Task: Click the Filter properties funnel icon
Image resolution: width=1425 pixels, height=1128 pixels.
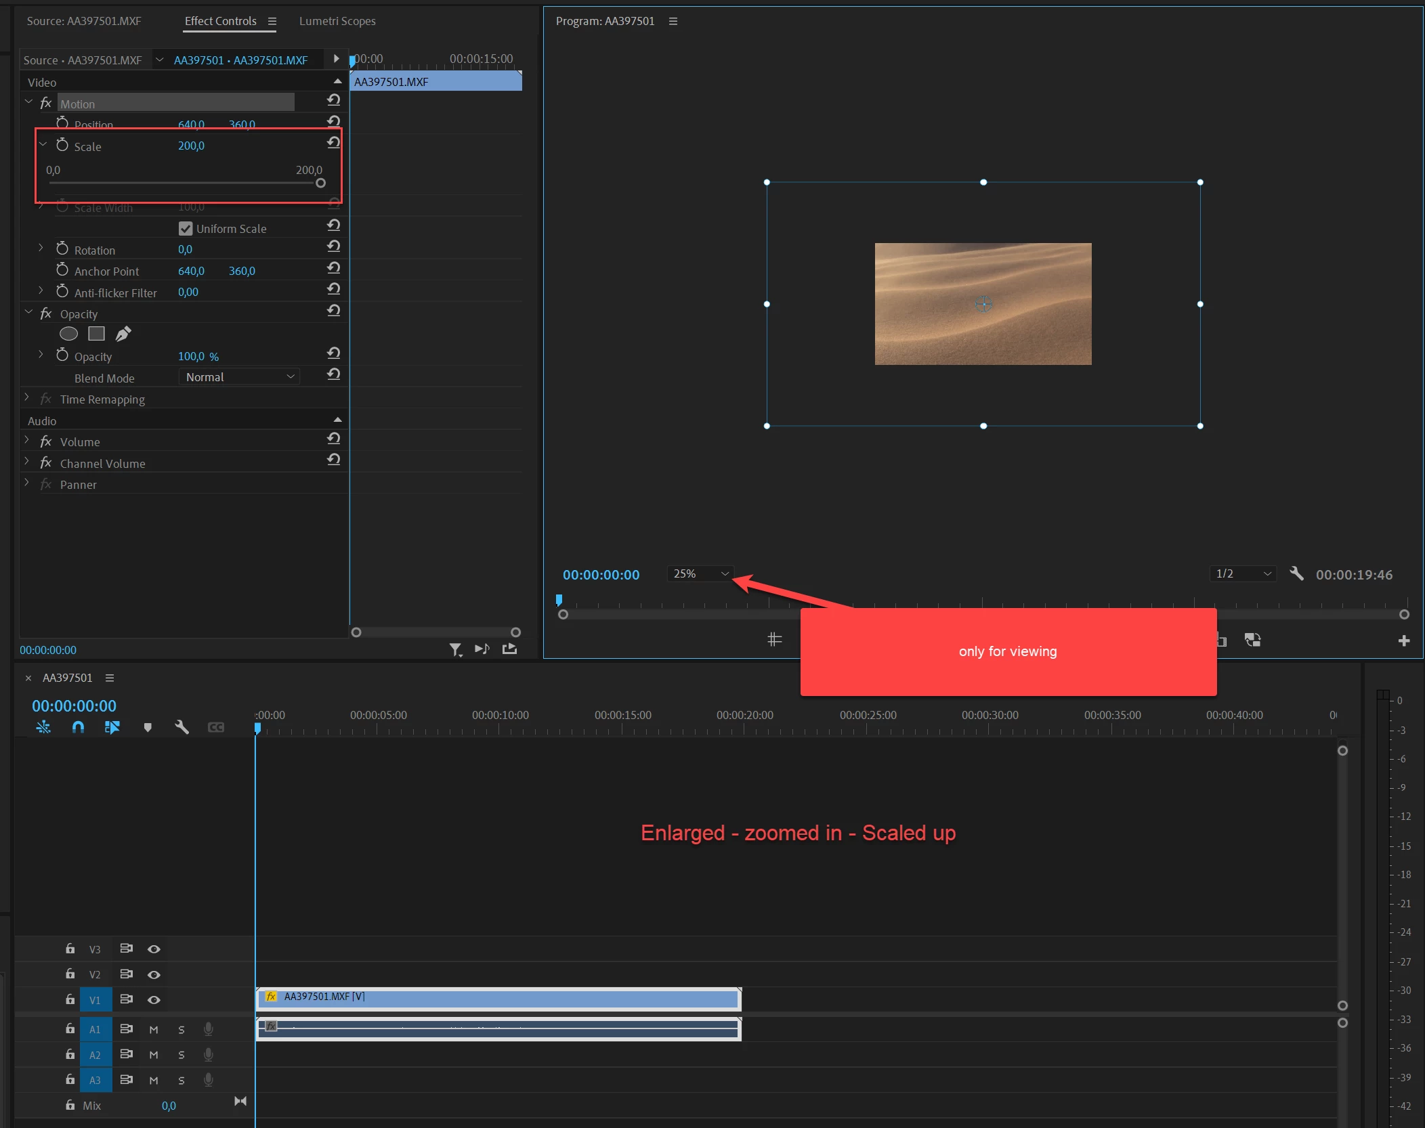Action: (x=455, y=649)
